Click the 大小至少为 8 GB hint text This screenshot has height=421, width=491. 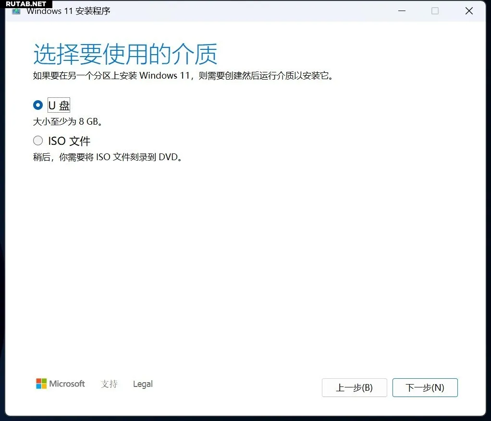pyautogui.click(x=68, y=122)
